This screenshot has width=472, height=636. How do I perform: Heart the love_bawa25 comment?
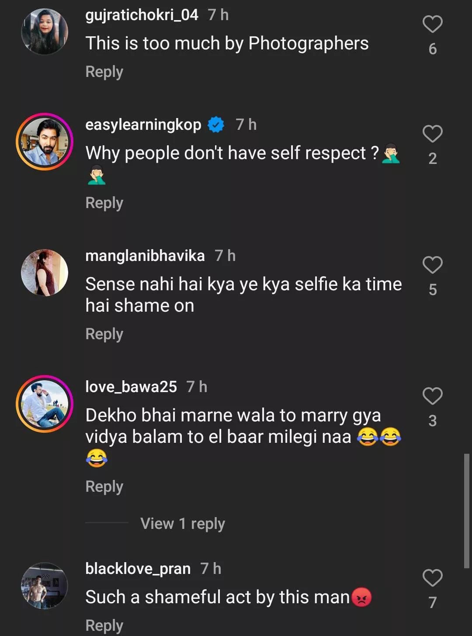coord(432,396)
